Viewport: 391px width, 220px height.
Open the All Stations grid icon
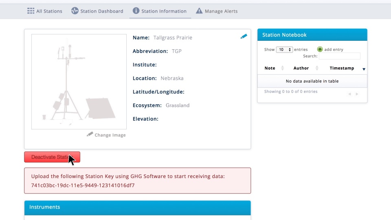31,11
